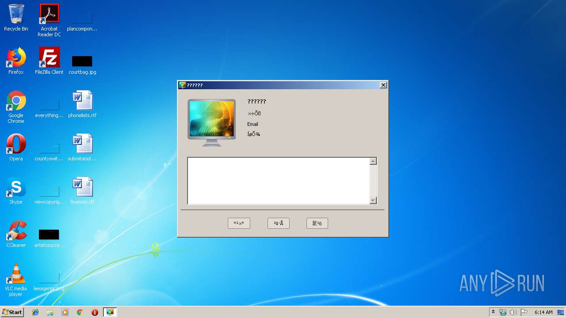Image resolution: width=566 pixels, height=318 pixels.
Task: Launch the Google Chrome desktop shortcut
Action: pyautogui.click(x=16, y=107)
